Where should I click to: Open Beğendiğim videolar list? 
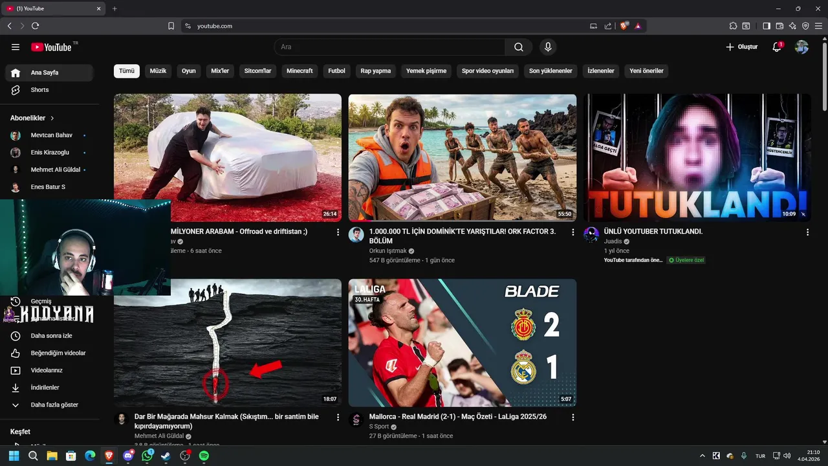49,353
